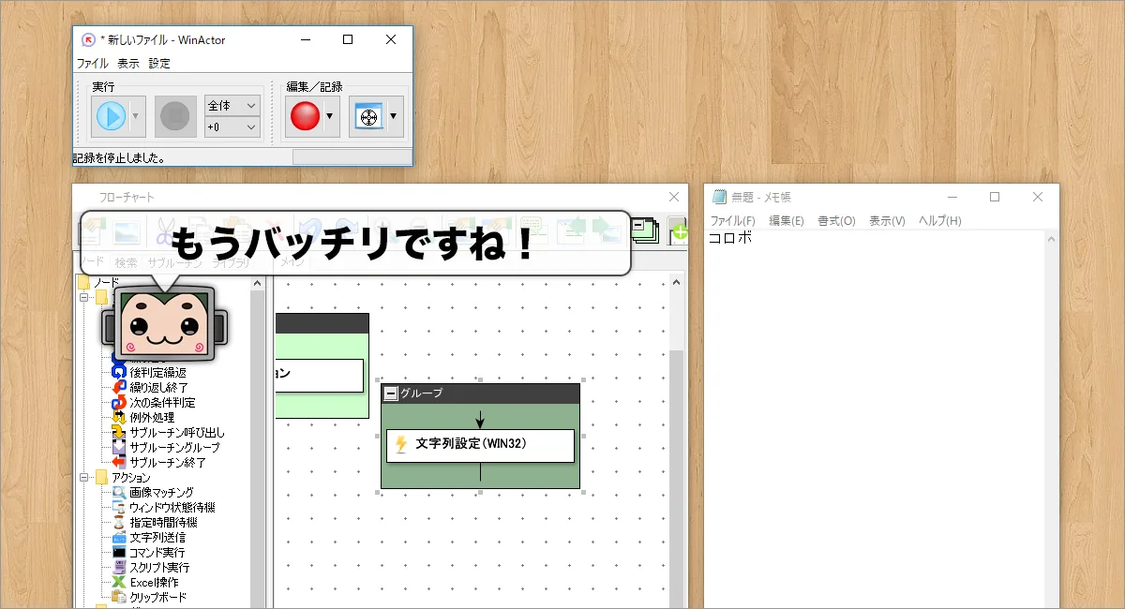
Task: Select the 文字列設定(WIN32) node
Action: tap(480, 445)
